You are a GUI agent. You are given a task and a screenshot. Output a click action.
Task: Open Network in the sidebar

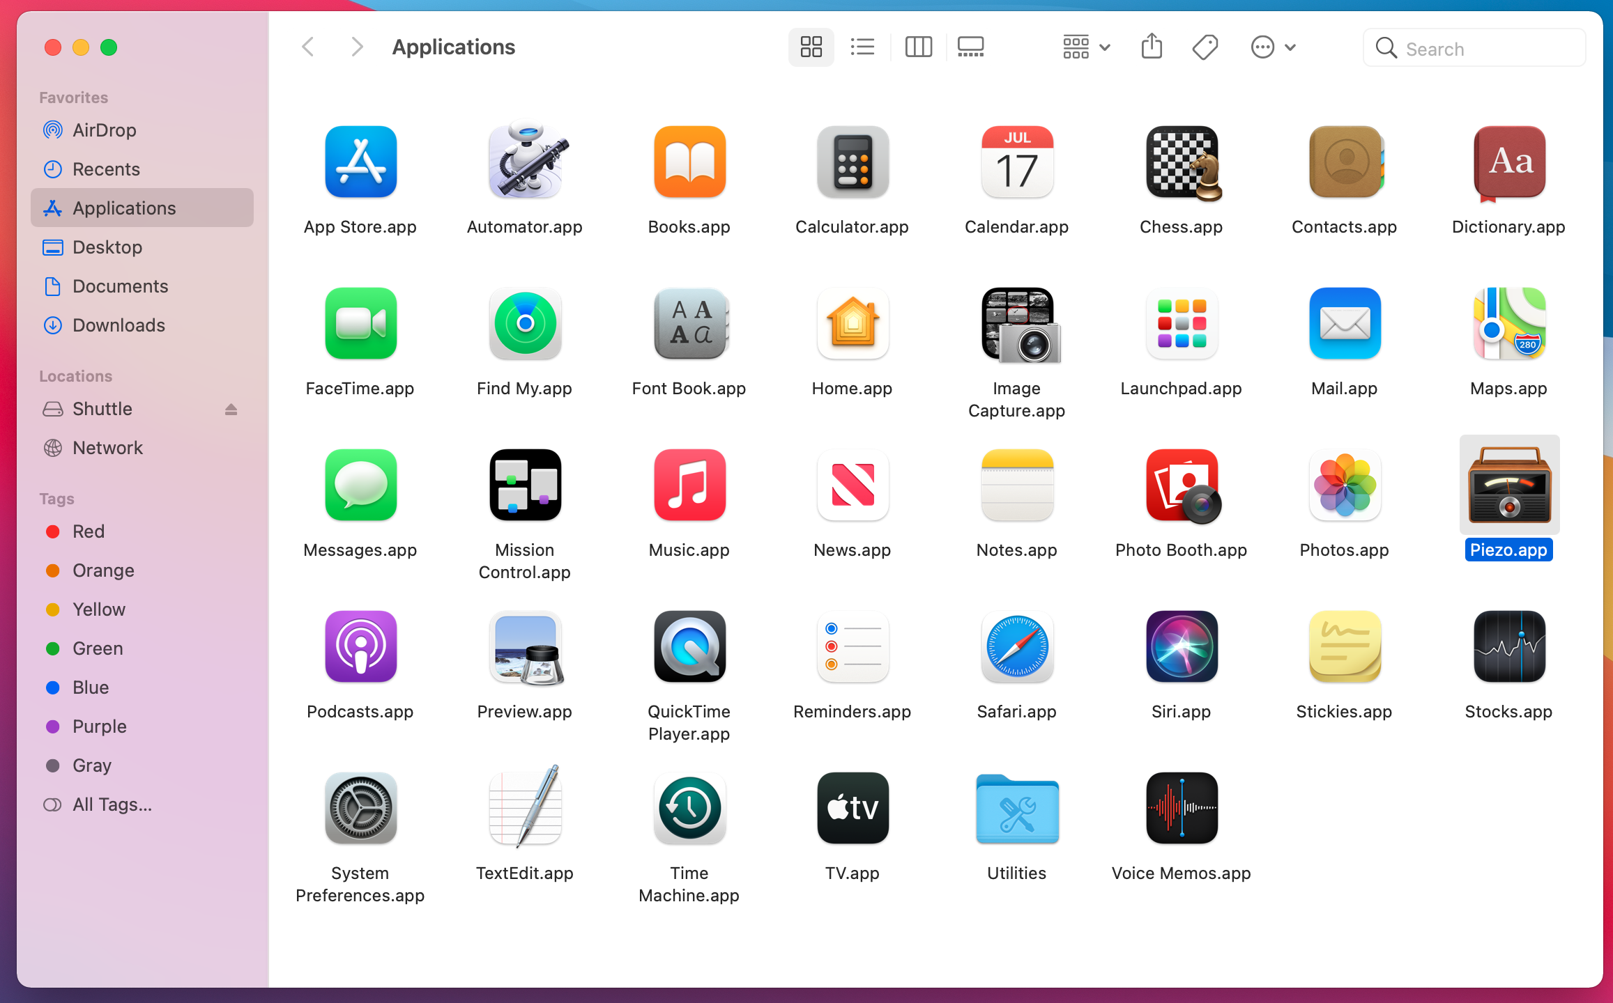(x=142, y=448)
